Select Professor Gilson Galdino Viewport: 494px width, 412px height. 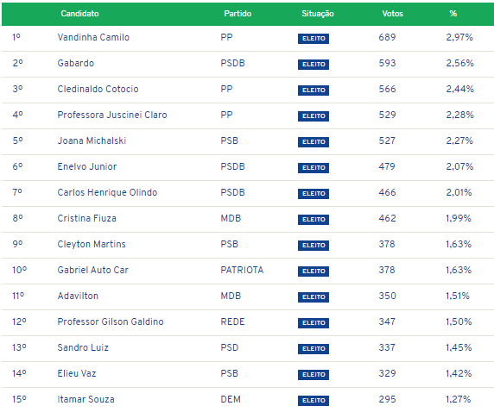click(111, 321)
